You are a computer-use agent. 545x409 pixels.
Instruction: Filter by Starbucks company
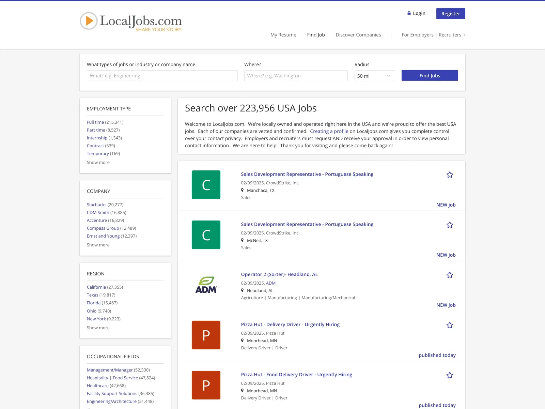point(97,205)
